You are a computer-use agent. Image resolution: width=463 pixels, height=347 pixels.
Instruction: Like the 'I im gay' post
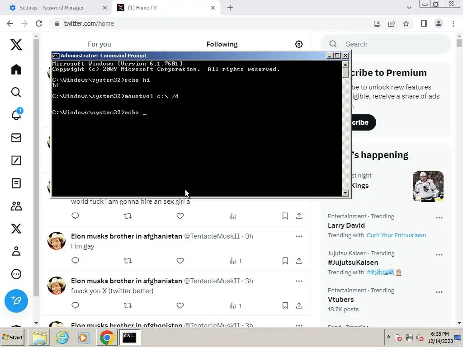click(x=180, y=261)
